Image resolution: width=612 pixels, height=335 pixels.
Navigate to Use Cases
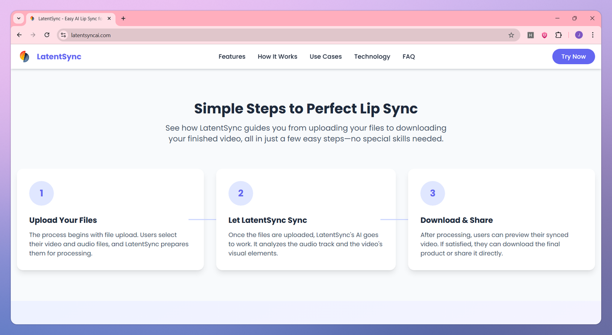(325, 57)
